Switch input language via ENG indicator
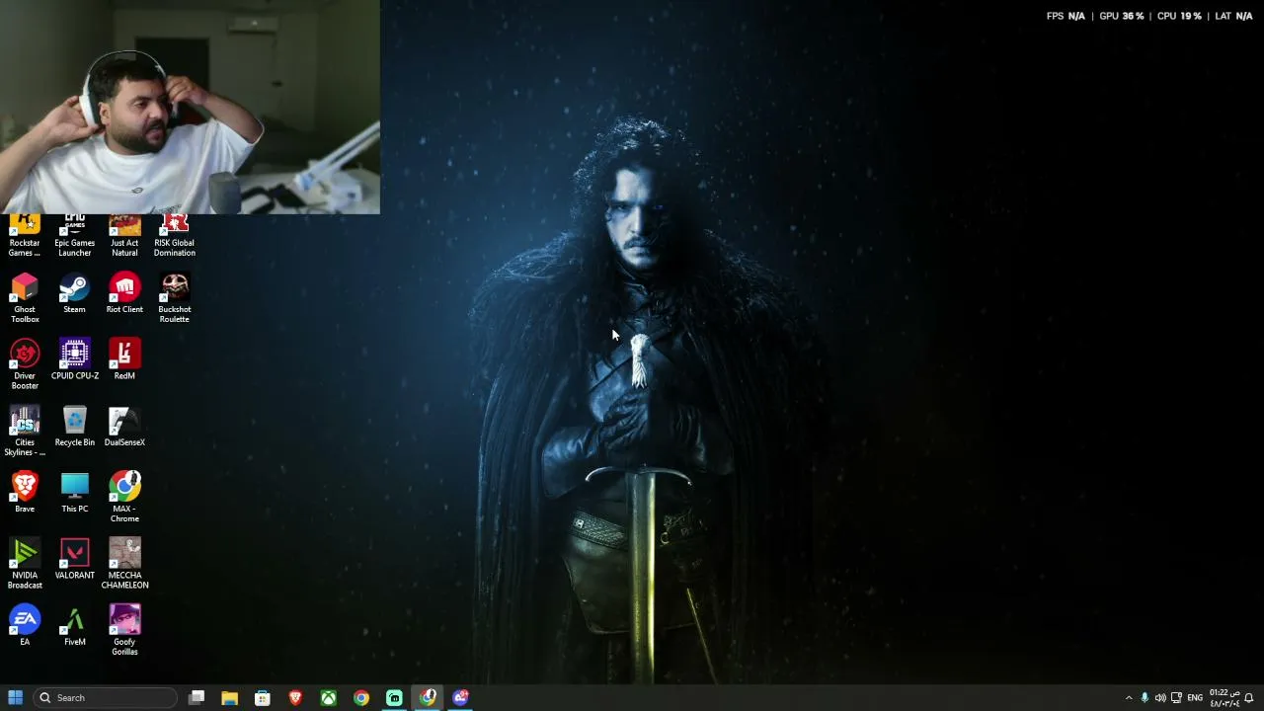The height and width of the screenshot is (711, 1264). tap(1195, 698)
